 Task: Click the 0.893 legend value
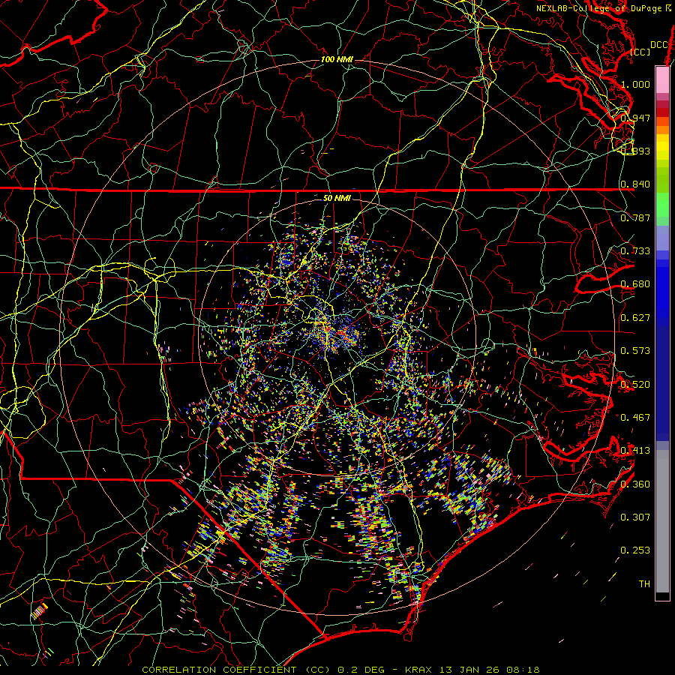point(635,151)
